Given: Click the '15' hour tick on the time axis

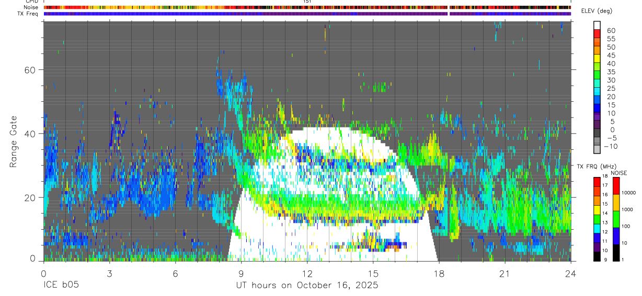Looking at the screenshot, I should coord(373,273).
